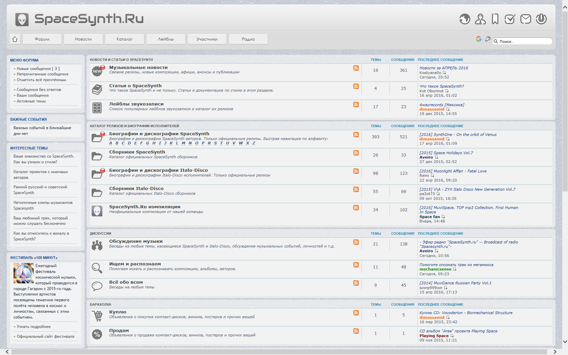This screenshot has width=568, height=355.
Task: Open the globe icon in header
Action: (x=465, y=19)
